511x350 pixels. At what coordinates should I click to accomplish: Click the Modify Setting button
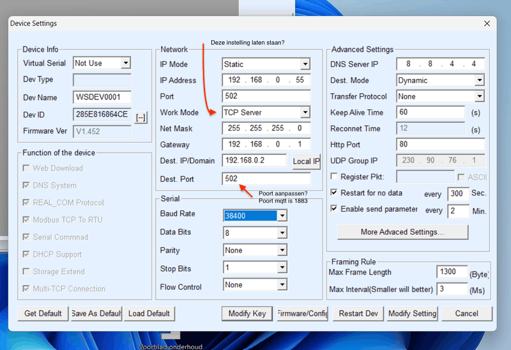(x=412, y=314)
